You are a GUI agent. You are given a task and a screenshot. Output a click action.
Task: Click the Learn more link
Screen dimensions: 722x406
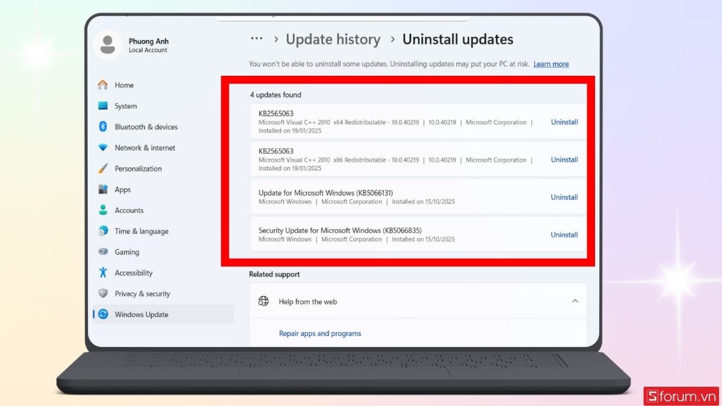(551, 64)
